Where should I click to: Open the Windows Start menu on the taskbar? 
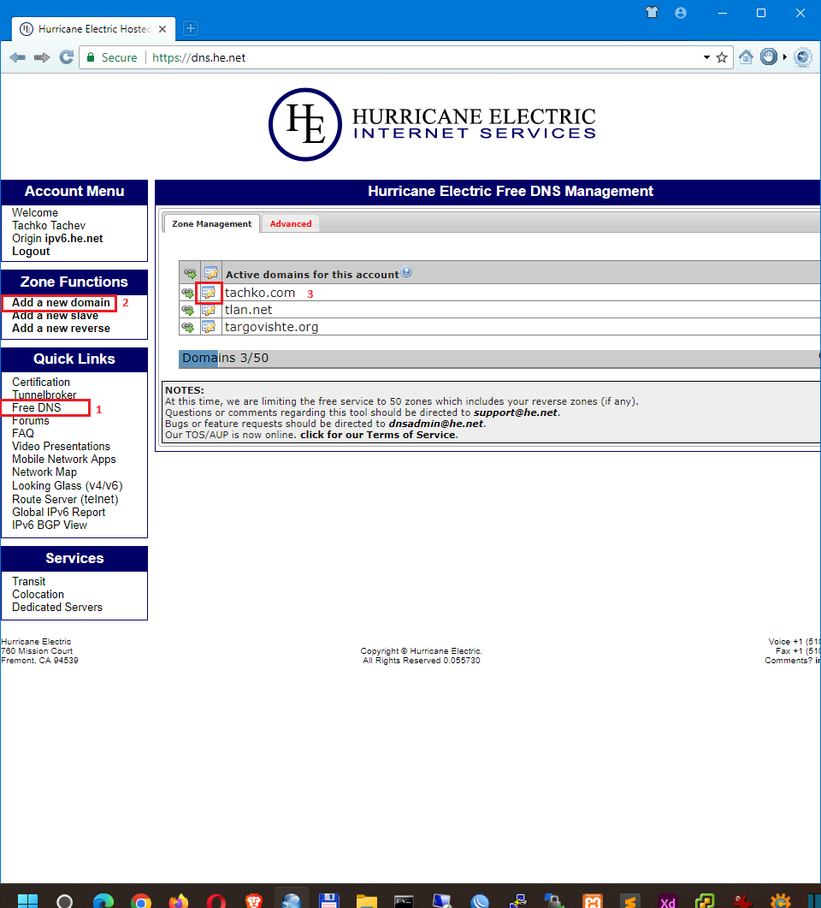pos(27,901)
